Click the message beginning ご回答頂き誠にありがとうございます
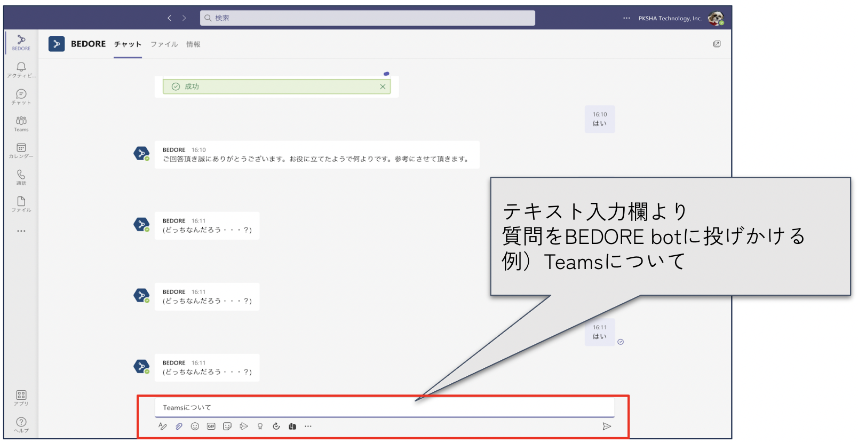858x442 pixels. click(317, 155)
